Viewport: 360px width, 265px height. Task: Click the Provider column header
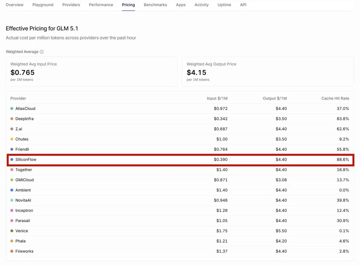(18, 98)
